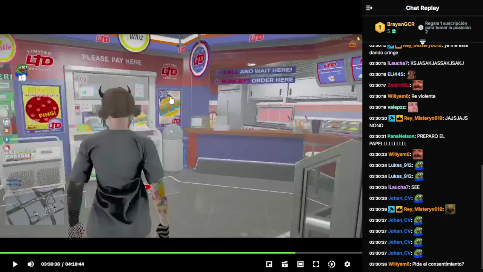This screenshot has width=483, height=272.
Task: Enter fullscreen mode
Action: coord(316,264)
